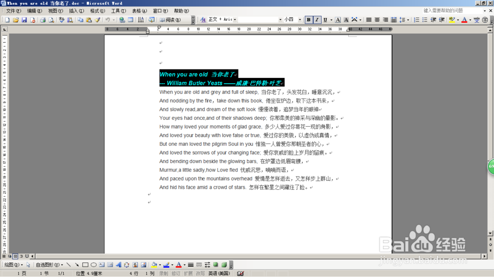Toggle Bold formatting
Screen dimensions: 494x277
point(308,20)
